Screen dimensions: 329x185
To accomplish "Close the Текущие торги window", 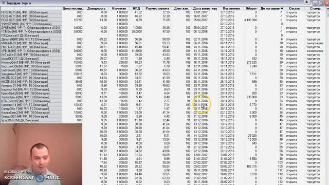I will pyautogui.click(x=327, y=3).
